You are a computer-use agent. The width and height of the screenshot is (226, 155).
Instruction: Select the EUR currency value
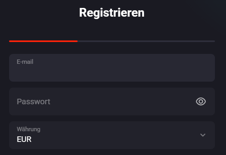coord(24,139)
